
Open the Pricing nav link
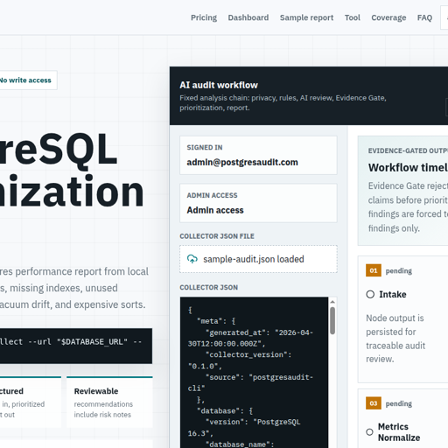[204, 17]
